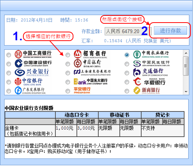Click the China Construction Bank logo
The width and height of the screenshot is (195, 166).
click(33, 63)
